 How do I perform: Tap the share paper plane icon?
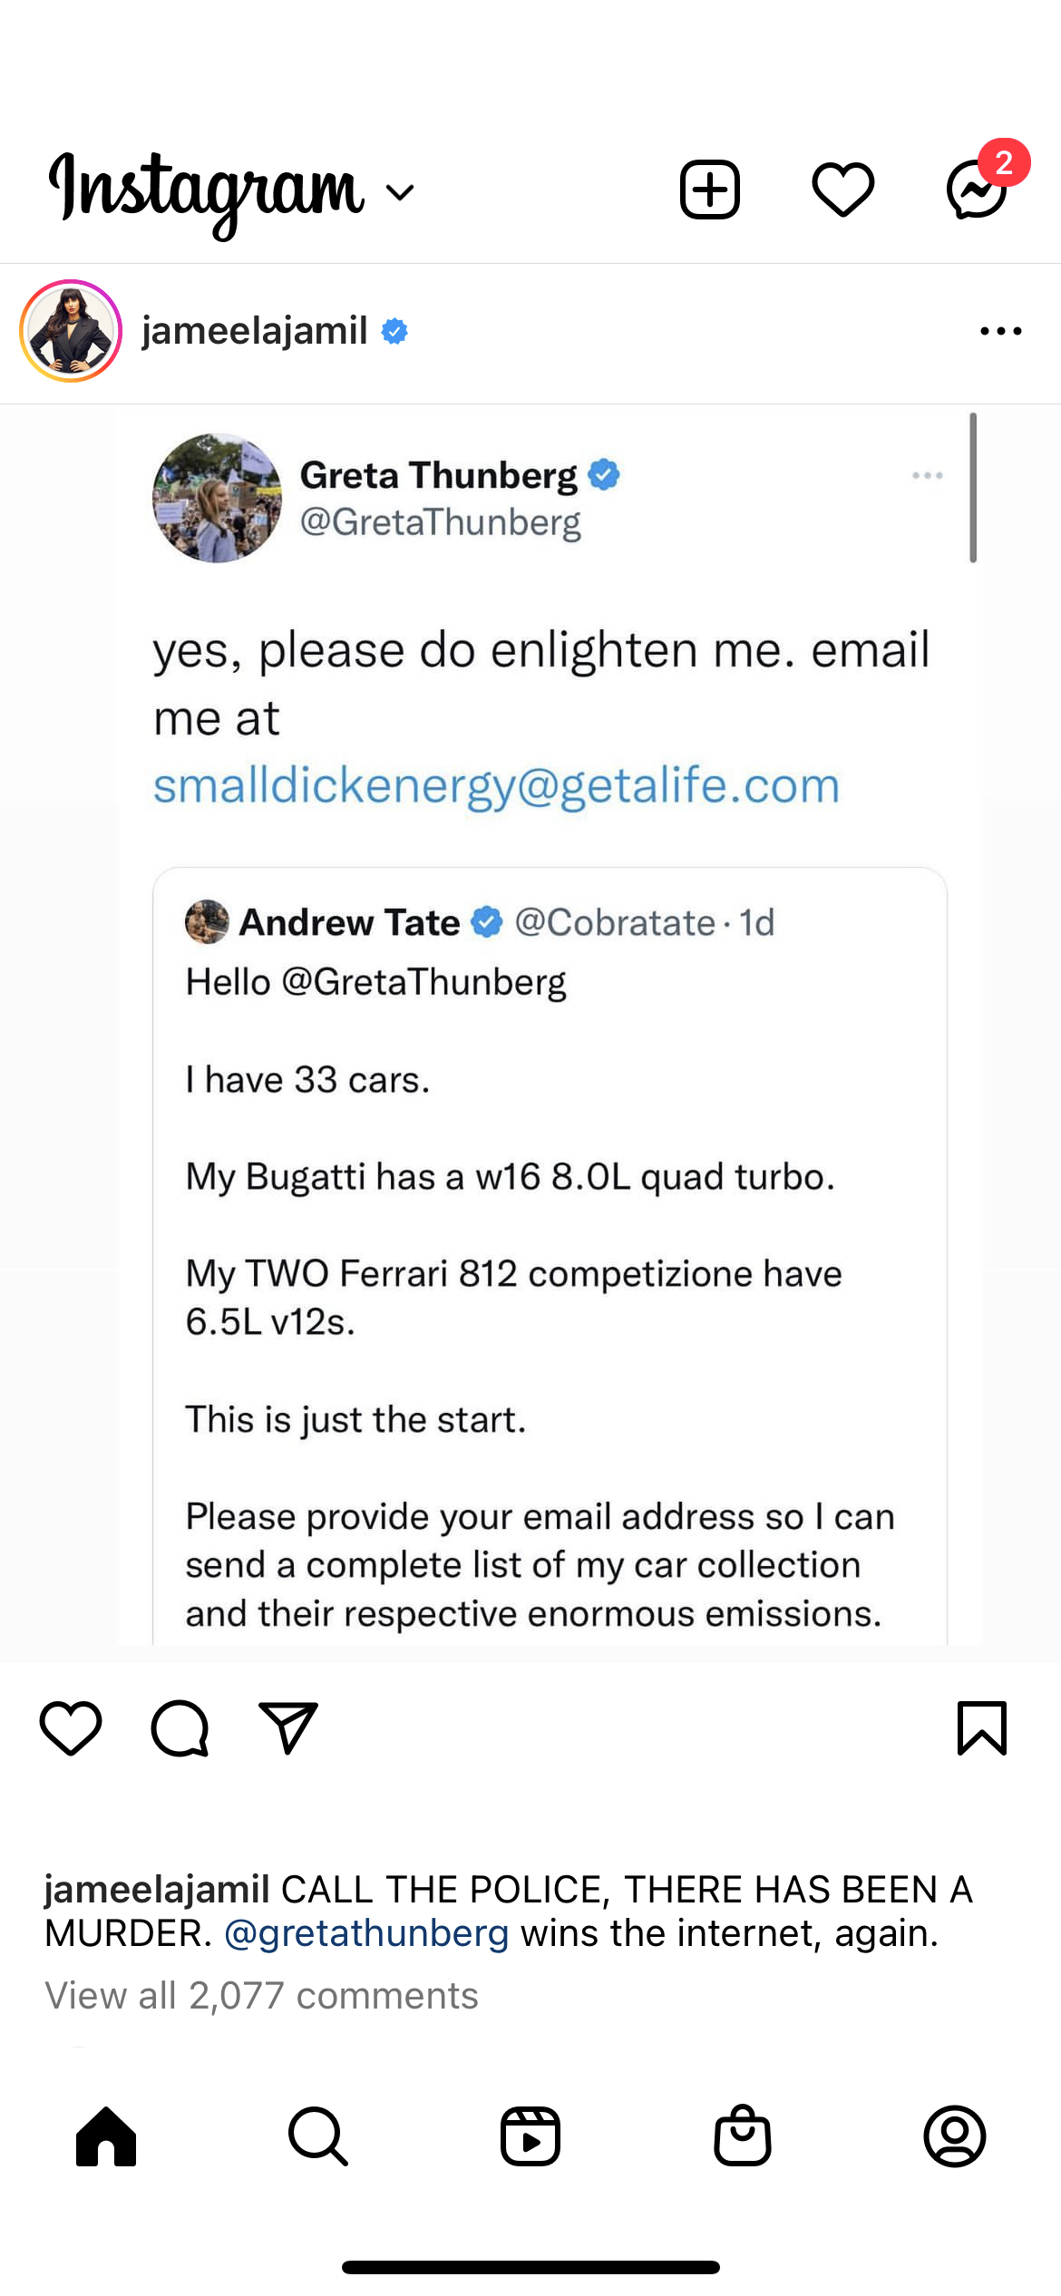tap(288, 1727)
